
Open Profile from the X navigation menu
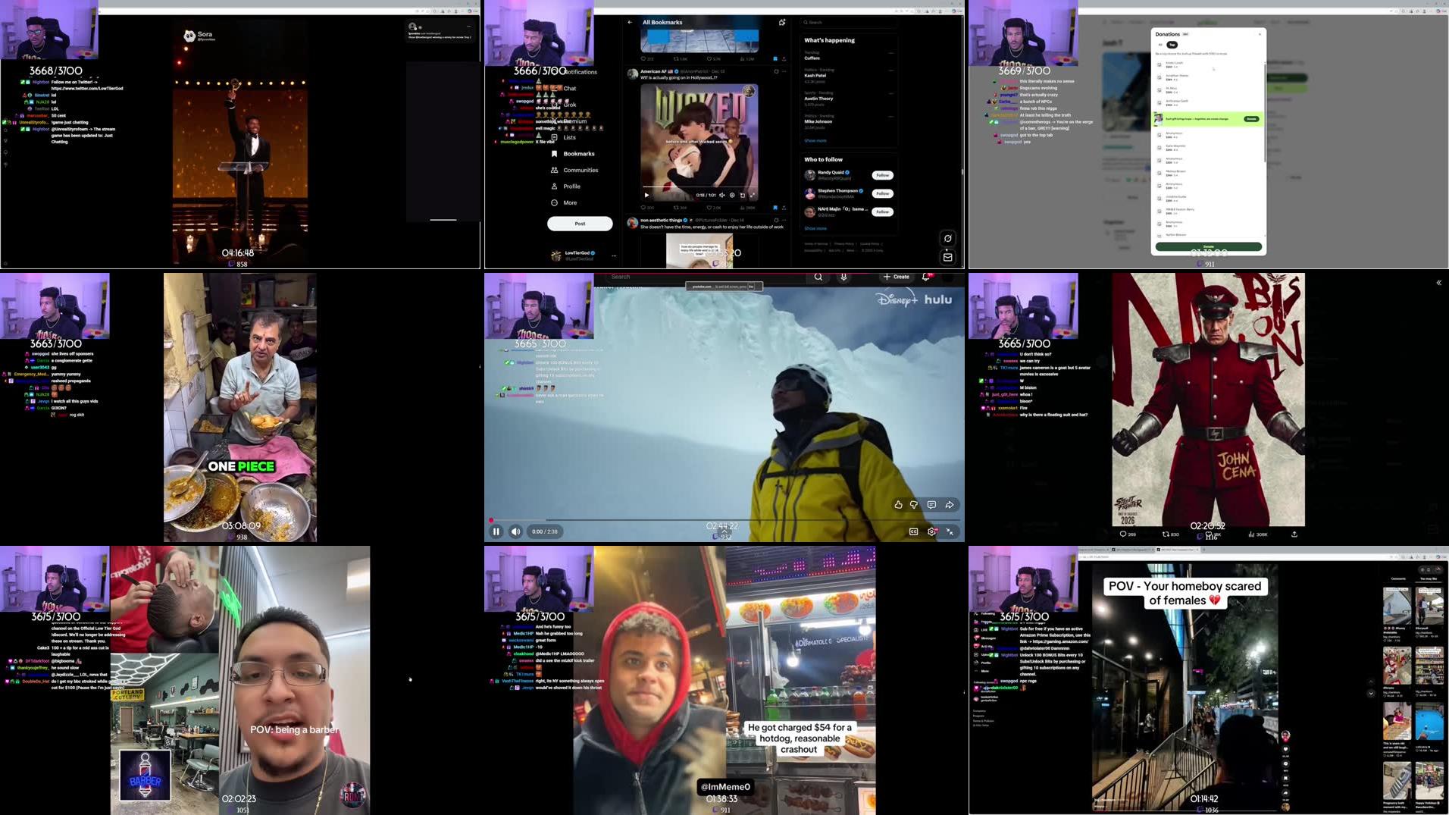coord(572,187)
